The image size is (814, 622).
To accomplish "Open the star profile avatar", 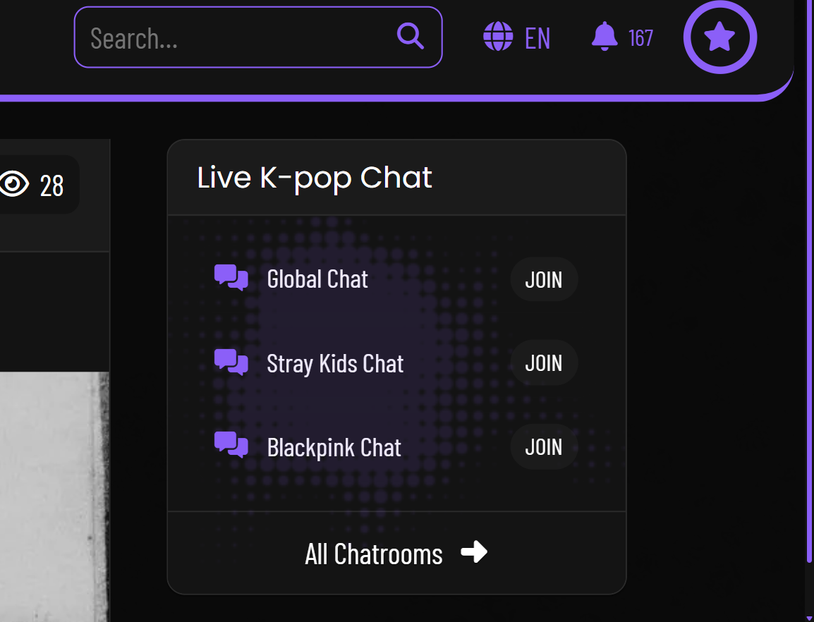I will (x=719, y=37).
